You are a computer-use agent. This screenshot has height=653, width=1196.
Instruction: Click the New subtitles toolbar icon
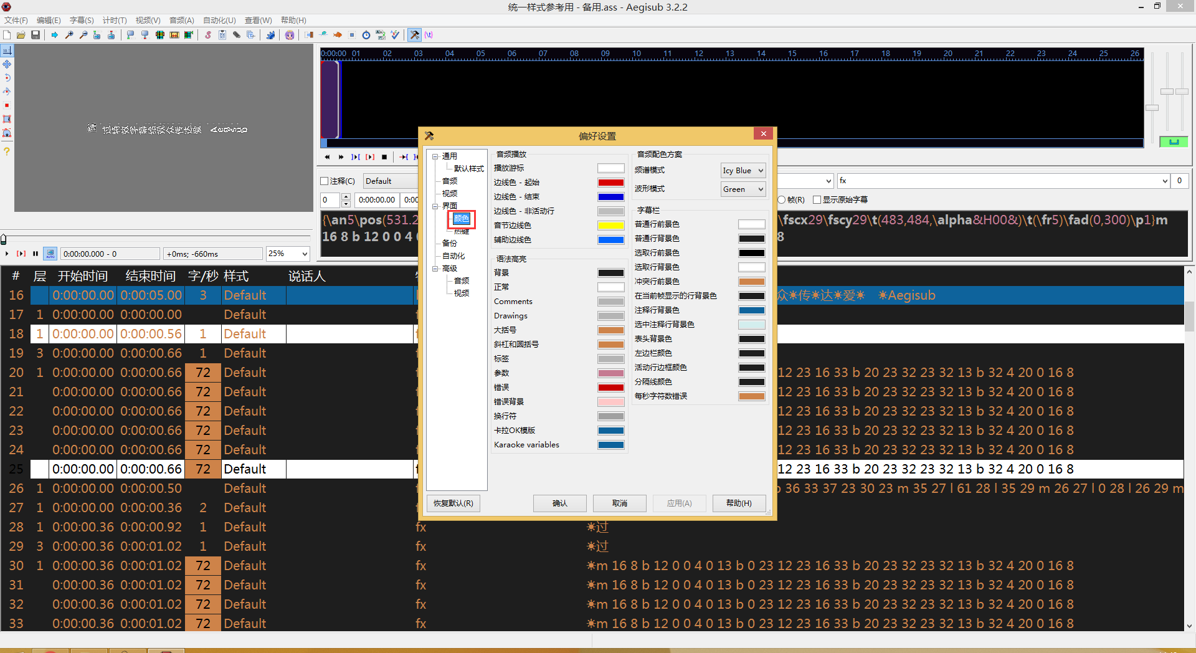tap(7, 35)
